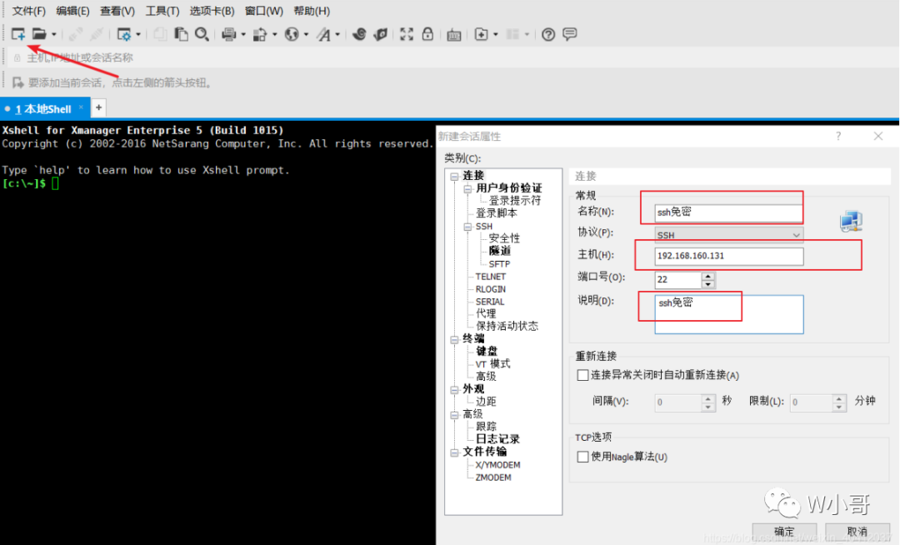900x545 pixels.
Task: Open the 窗口(W) menu
Action: coord(264,11)
